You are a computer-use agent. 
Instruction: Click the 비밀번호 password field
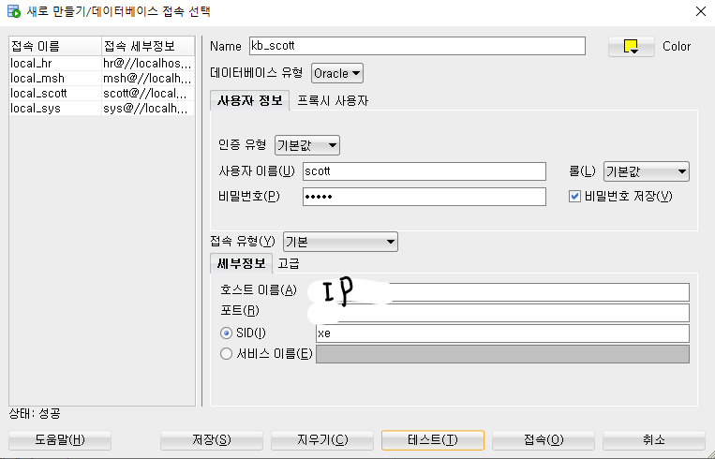click(425, 197)
